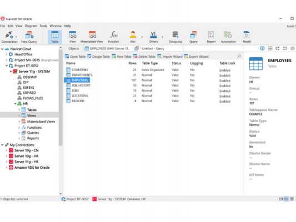Open a New Query from toolbar
296x222 pixels.
click(x=29, y=37)
